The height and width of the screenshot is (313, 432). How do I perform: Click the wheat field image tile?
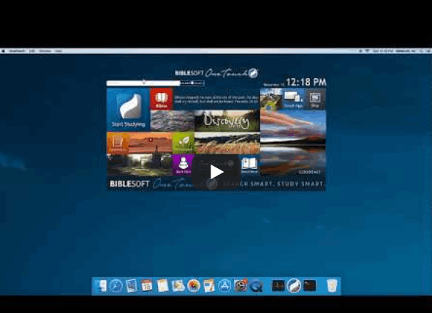[x=227, y=143]
